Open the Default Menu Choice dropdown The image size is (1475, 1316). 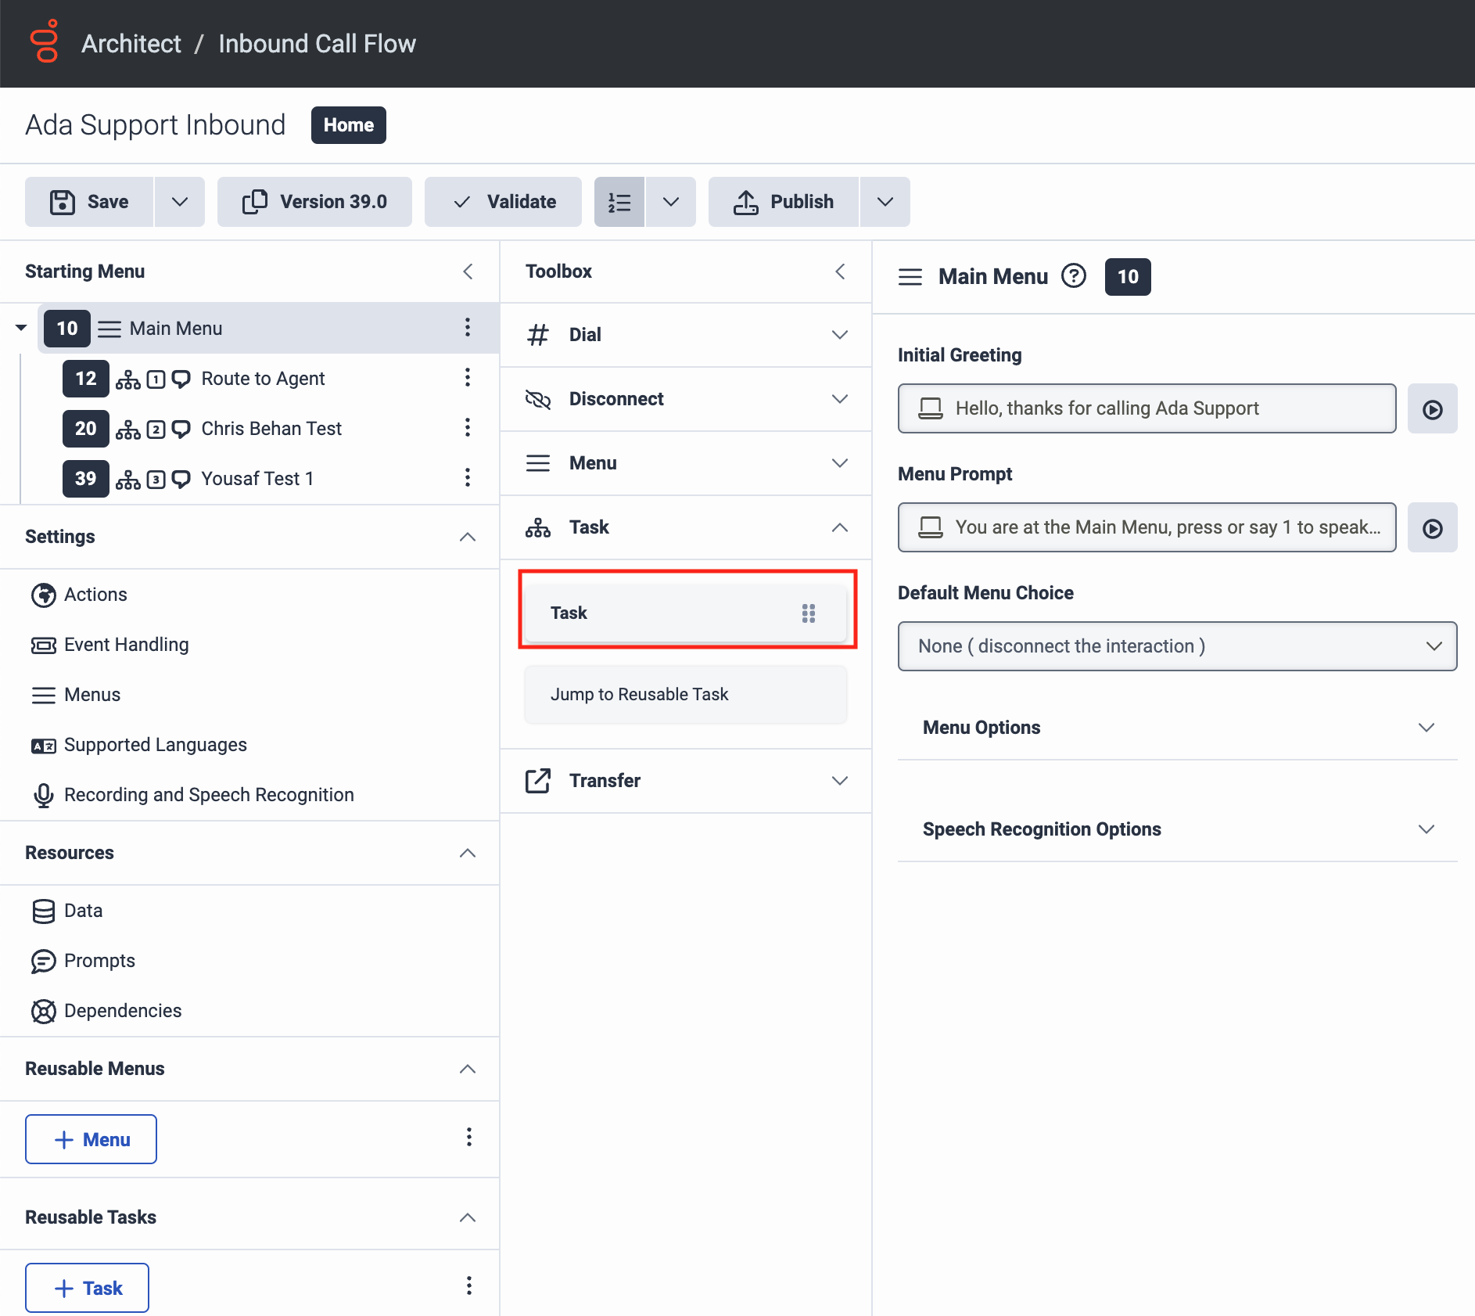click(x=1177, y=646)
